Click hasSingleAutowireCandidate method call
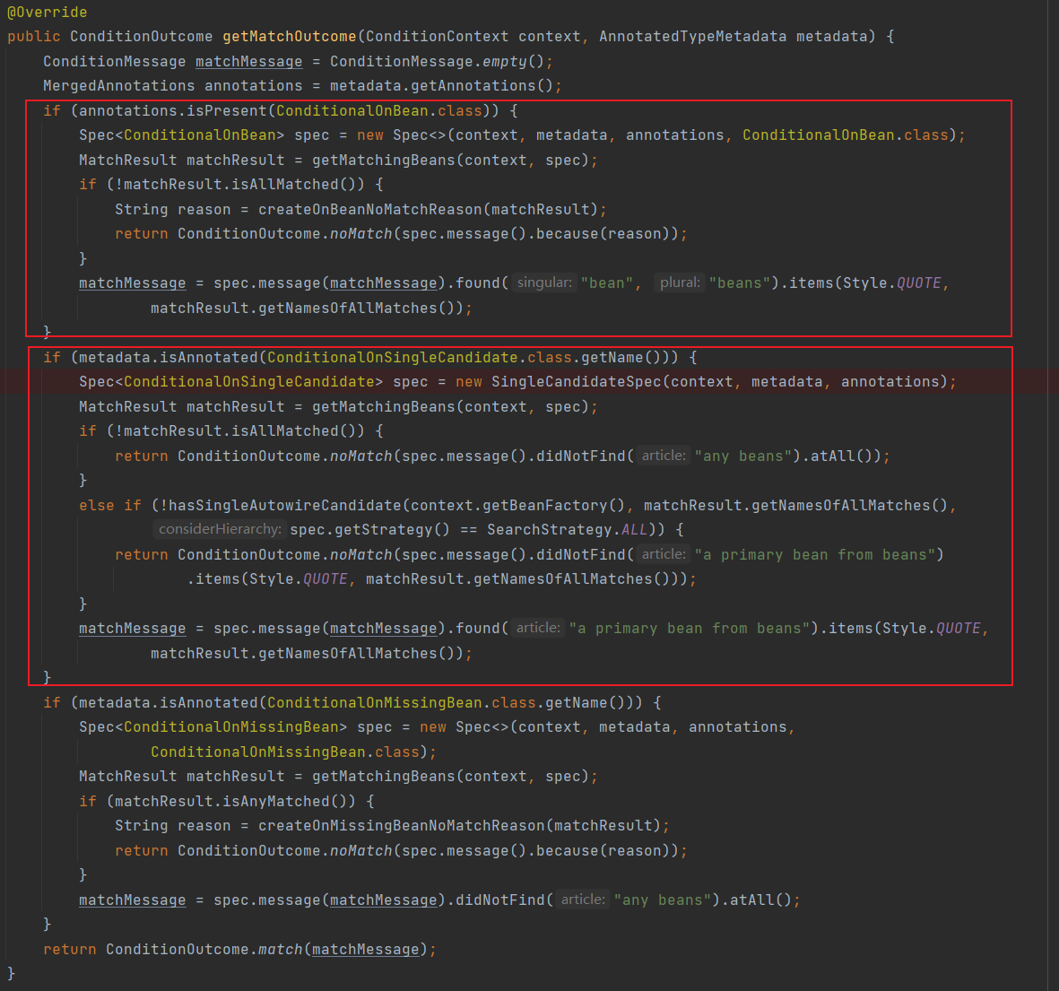The image size is (1059, 991). pos(283,505)
